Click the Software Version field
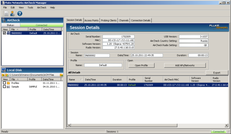Screen dimensions: 231x134 tap(118, 44)
